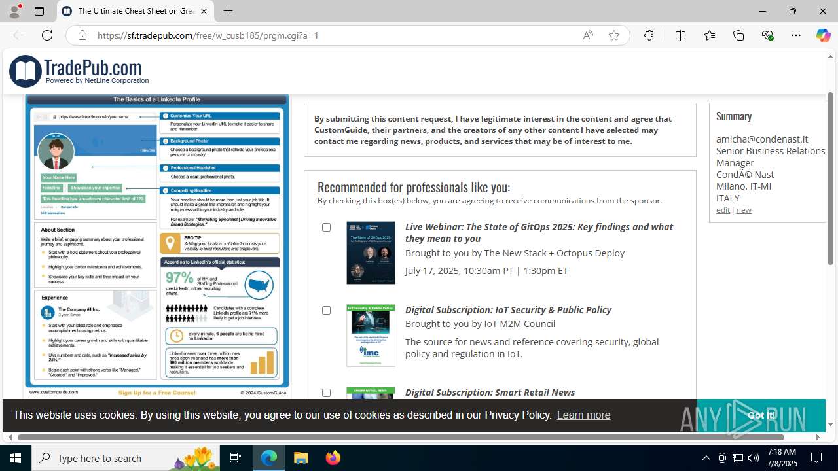Accept cookies with Got it button
This screenshot has width=838, height=471.
coord(761,415)
